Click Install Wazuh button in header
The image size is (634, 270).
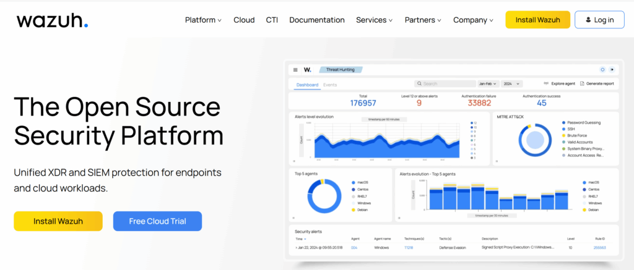pos(538,20)
